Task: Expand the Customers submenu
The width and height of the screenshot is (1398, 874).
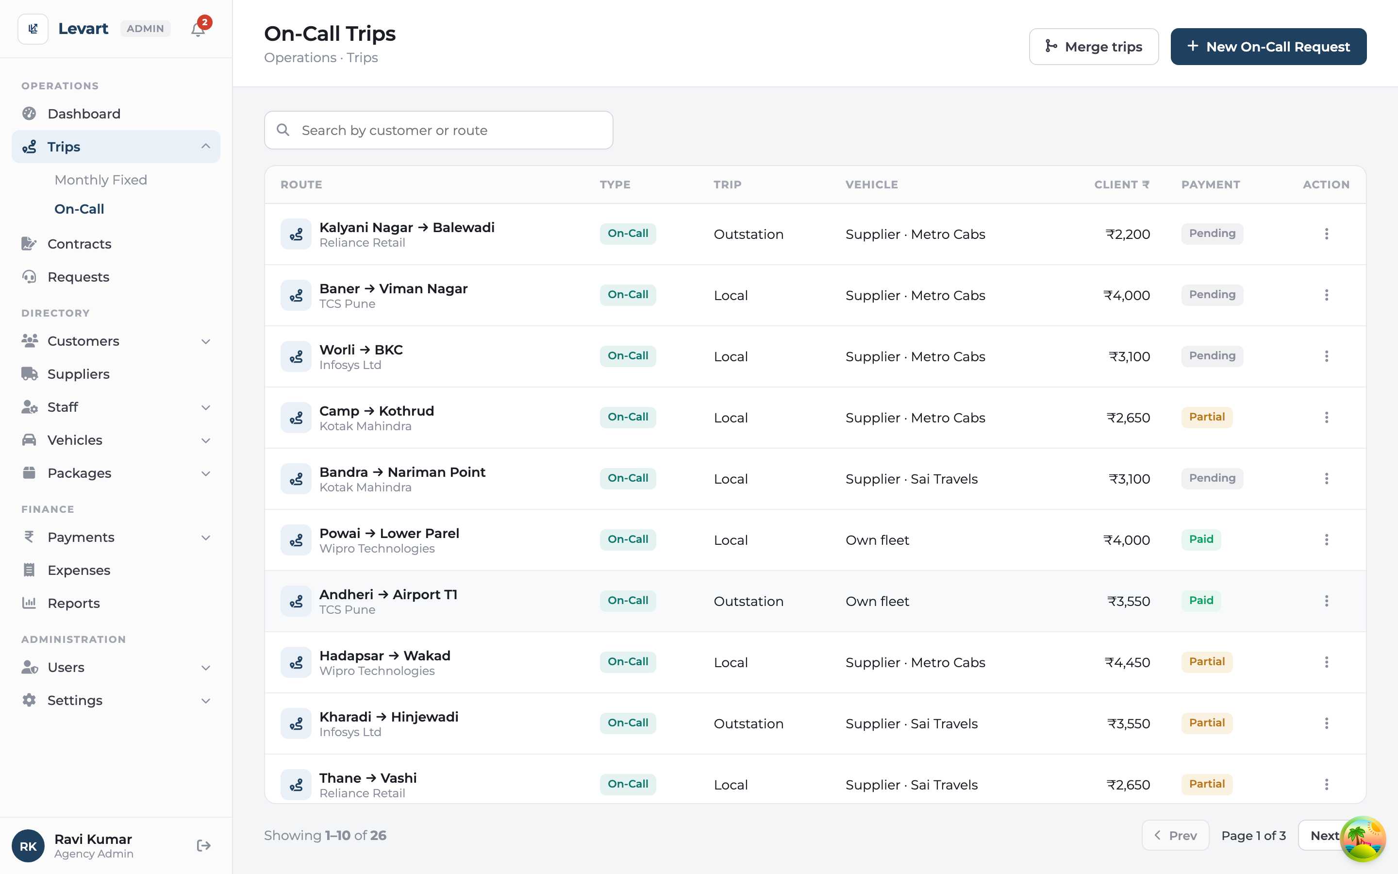Action: click(x=206, y=341)
